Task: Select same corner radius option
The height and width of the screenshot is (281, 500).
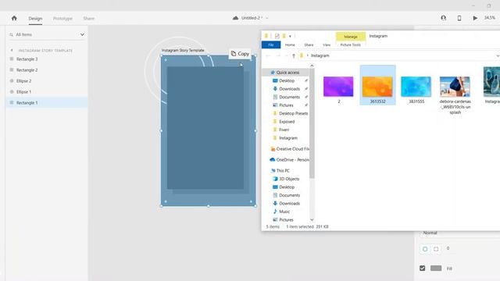Action: tap(425, 249)
